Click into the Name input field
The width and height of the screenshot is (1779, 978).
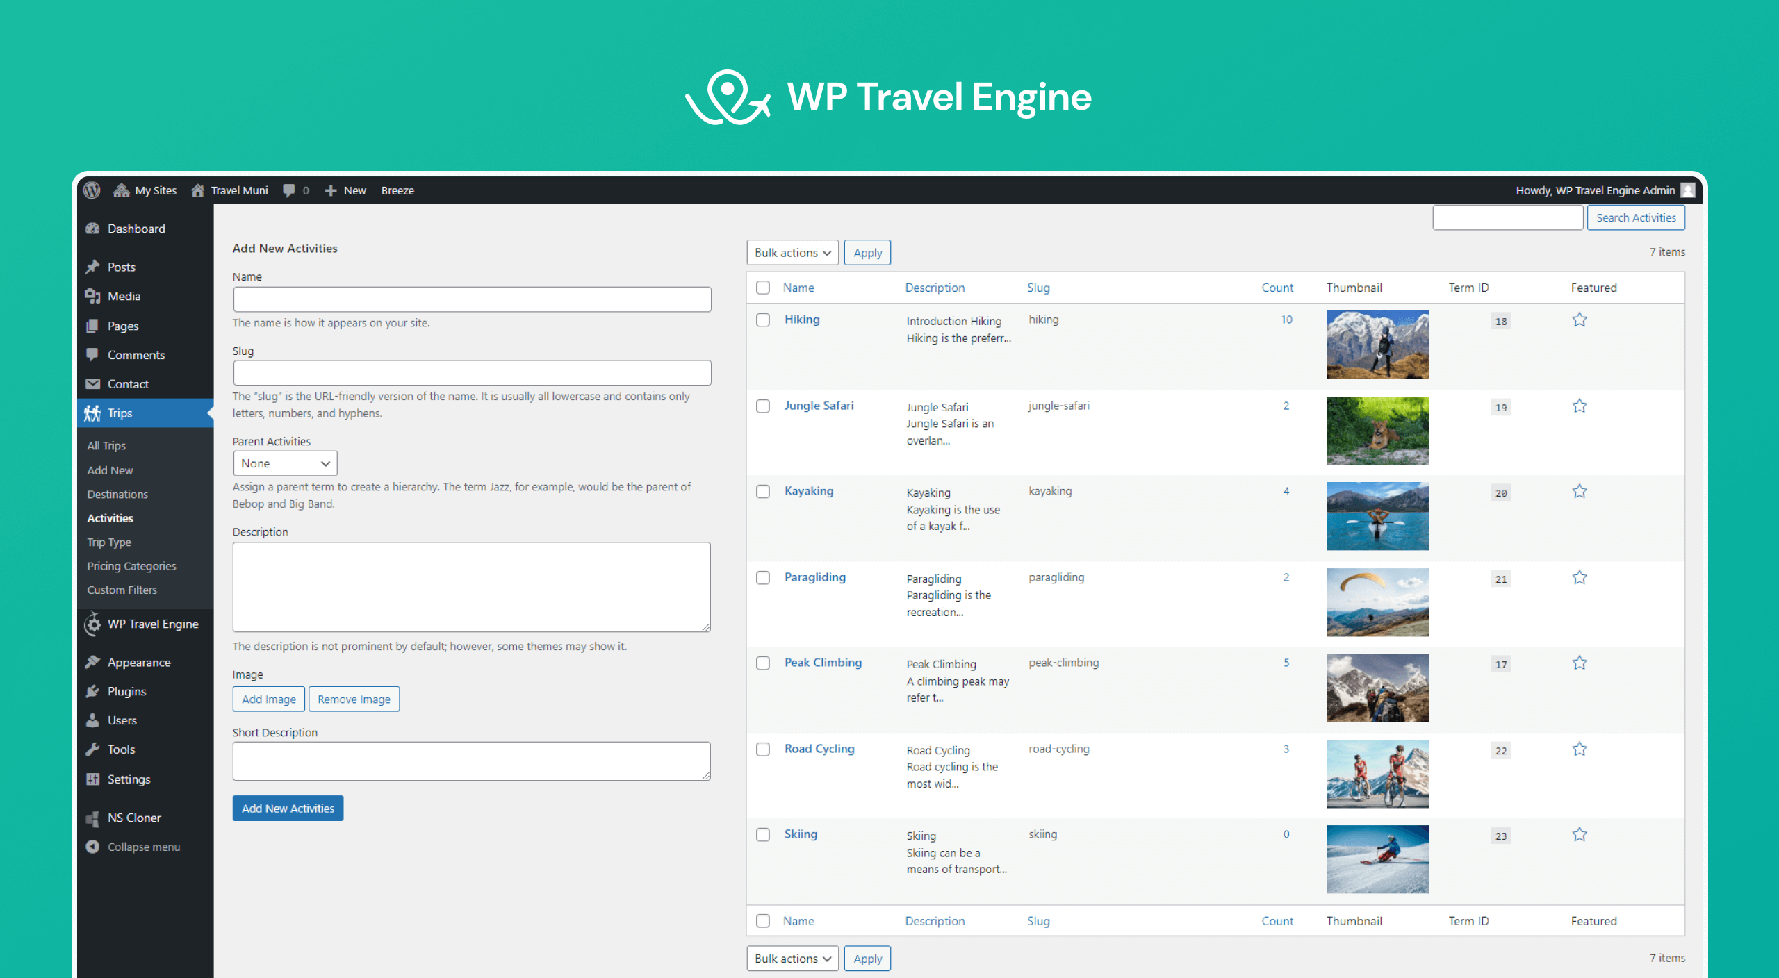tap(472, 299)
